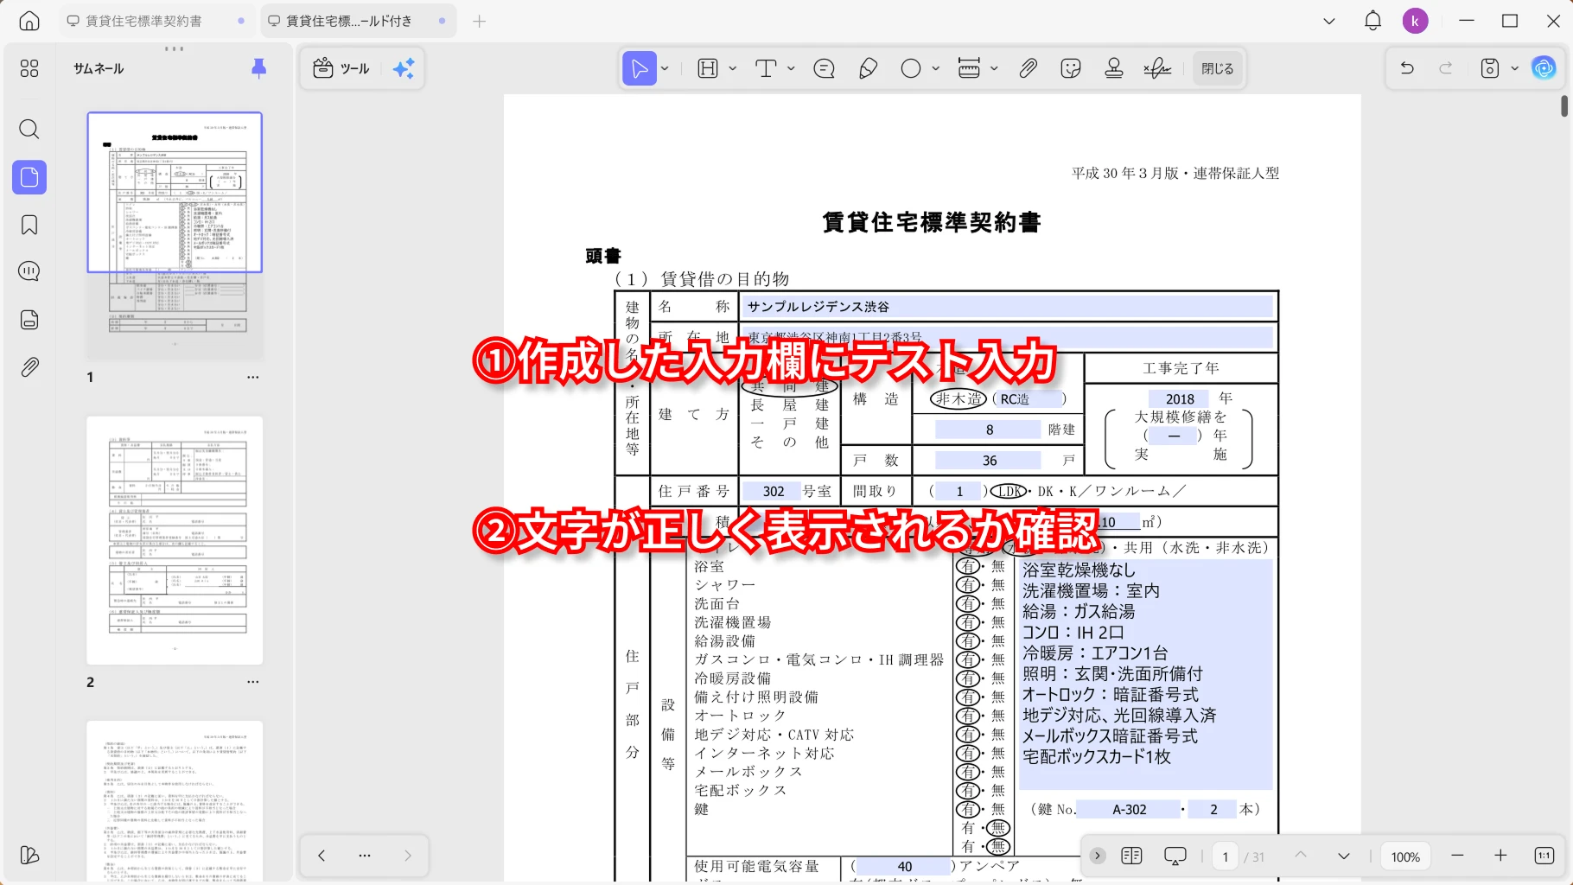
Task: Select the page 1 thumbnail
Action: (175, 235)
